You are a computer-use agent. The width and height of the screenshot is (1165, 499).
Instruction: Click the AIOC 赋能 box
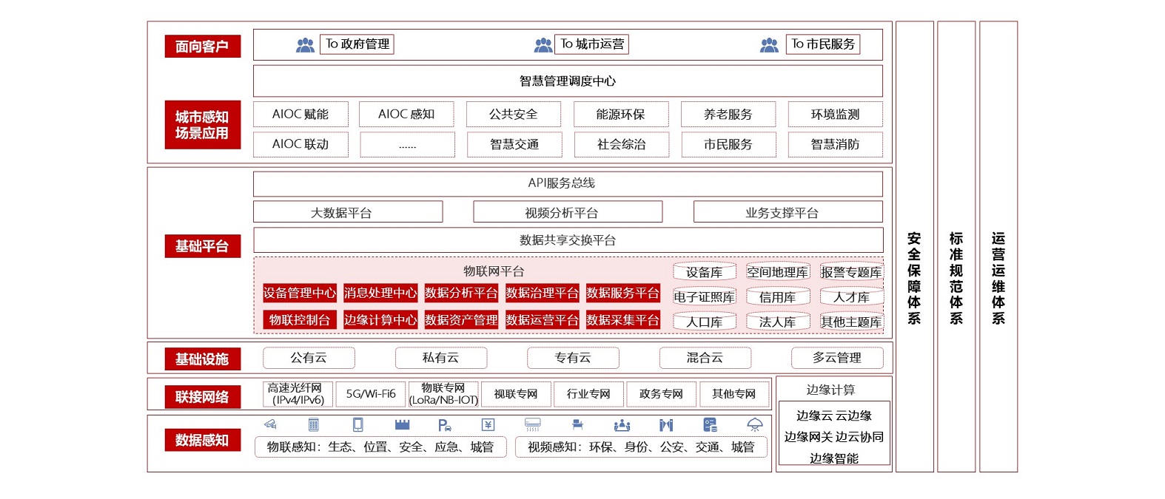(x=301, y=115)
